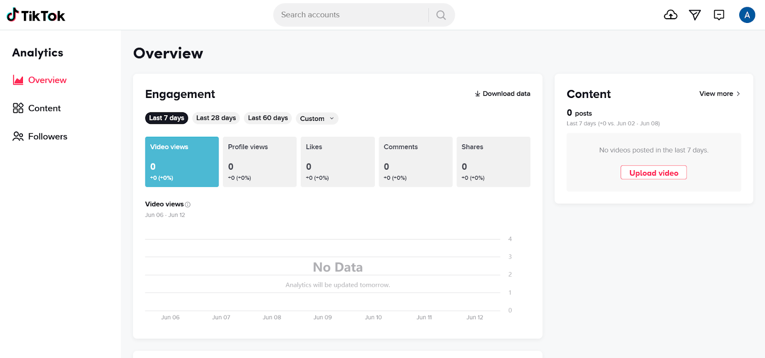This screenshot has width=765, height=358.
Task: Click the TikTok logo icon
Action: point(12,15)
